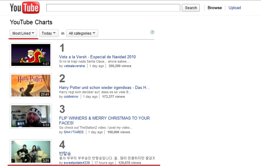Click the 27:41 duration badge
The height and width of the screenshot is (166, 261).
pos(45,94)
